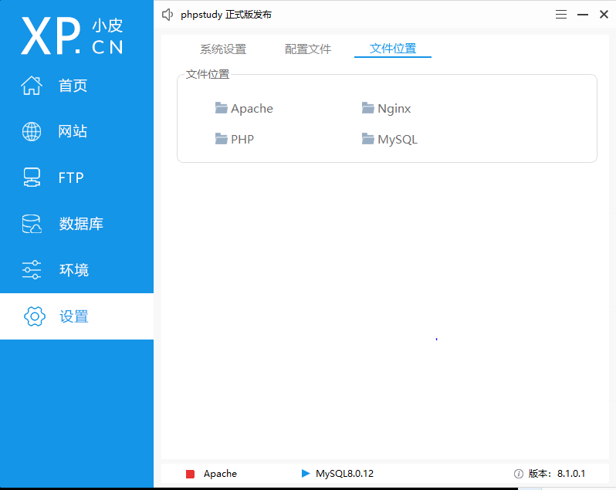Click the FTP server icon
616x490 pixels.
click(x=32, y=177)
